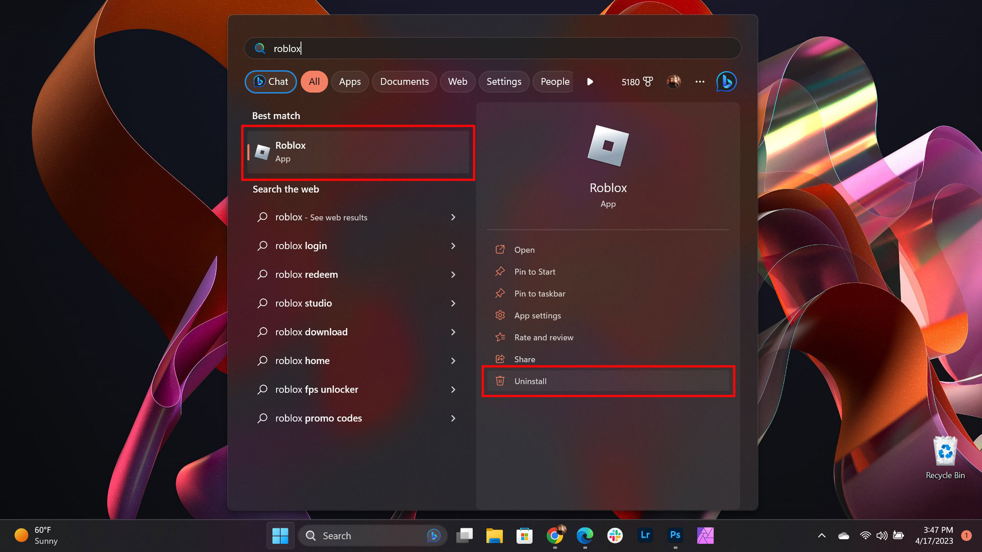Image resolution: width=982 pixels, height=552 pixels.
Task: Click the Lightroom icon in taskbar
Action: point(645,535)
